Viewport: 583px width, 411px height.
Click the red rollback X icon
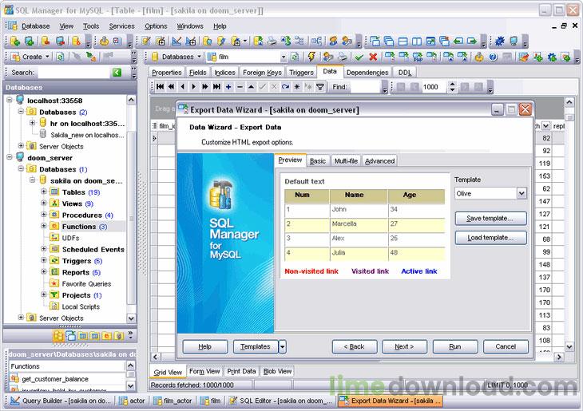click(373, 57)
